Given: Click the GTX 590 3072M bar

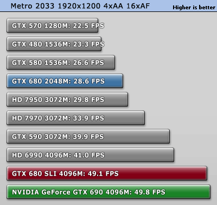Looking at the screenshot, I should (x=88, y=136).
